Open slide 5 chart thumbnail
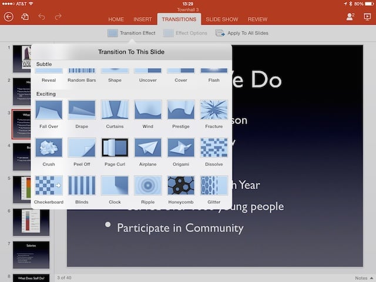Screen dimensions: 376x282 tap(22, 189)
